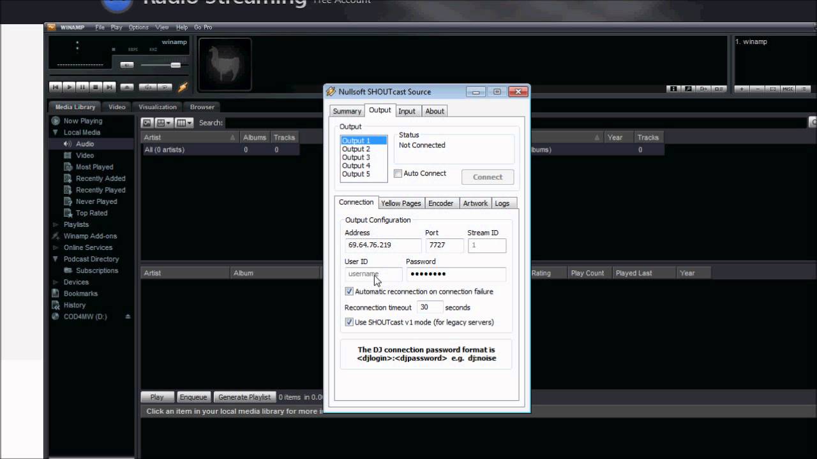817x459 pixels.
Task: Click the send-to icon next to the magnifier
Action: 703,89
